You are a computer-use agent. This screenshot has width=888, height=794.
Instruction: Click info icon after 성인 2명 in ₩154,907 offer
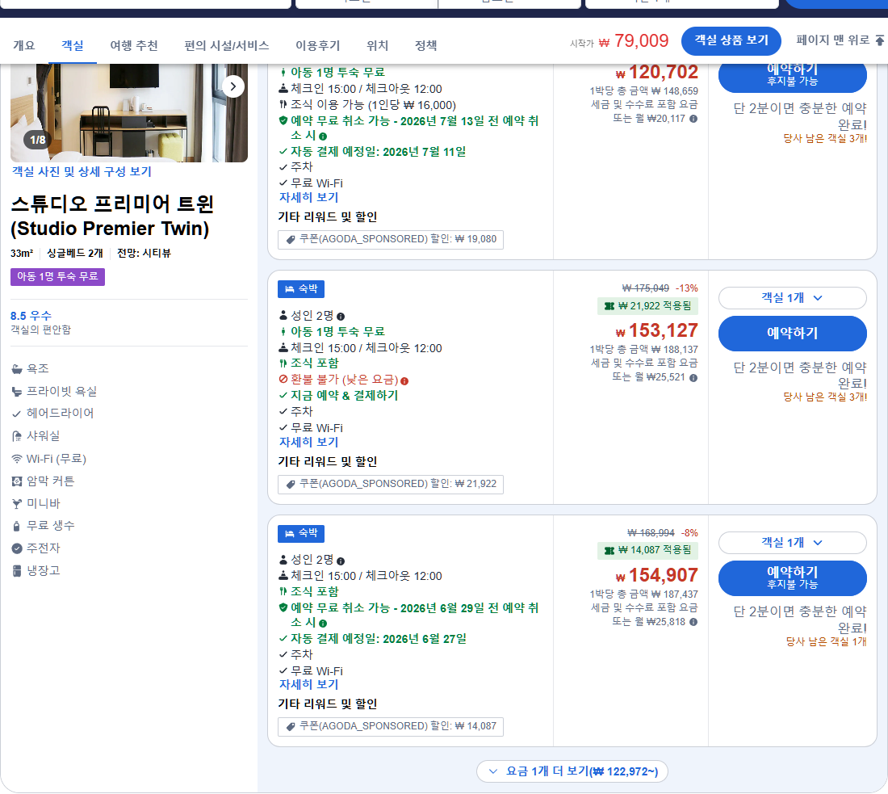click(341, 561)
